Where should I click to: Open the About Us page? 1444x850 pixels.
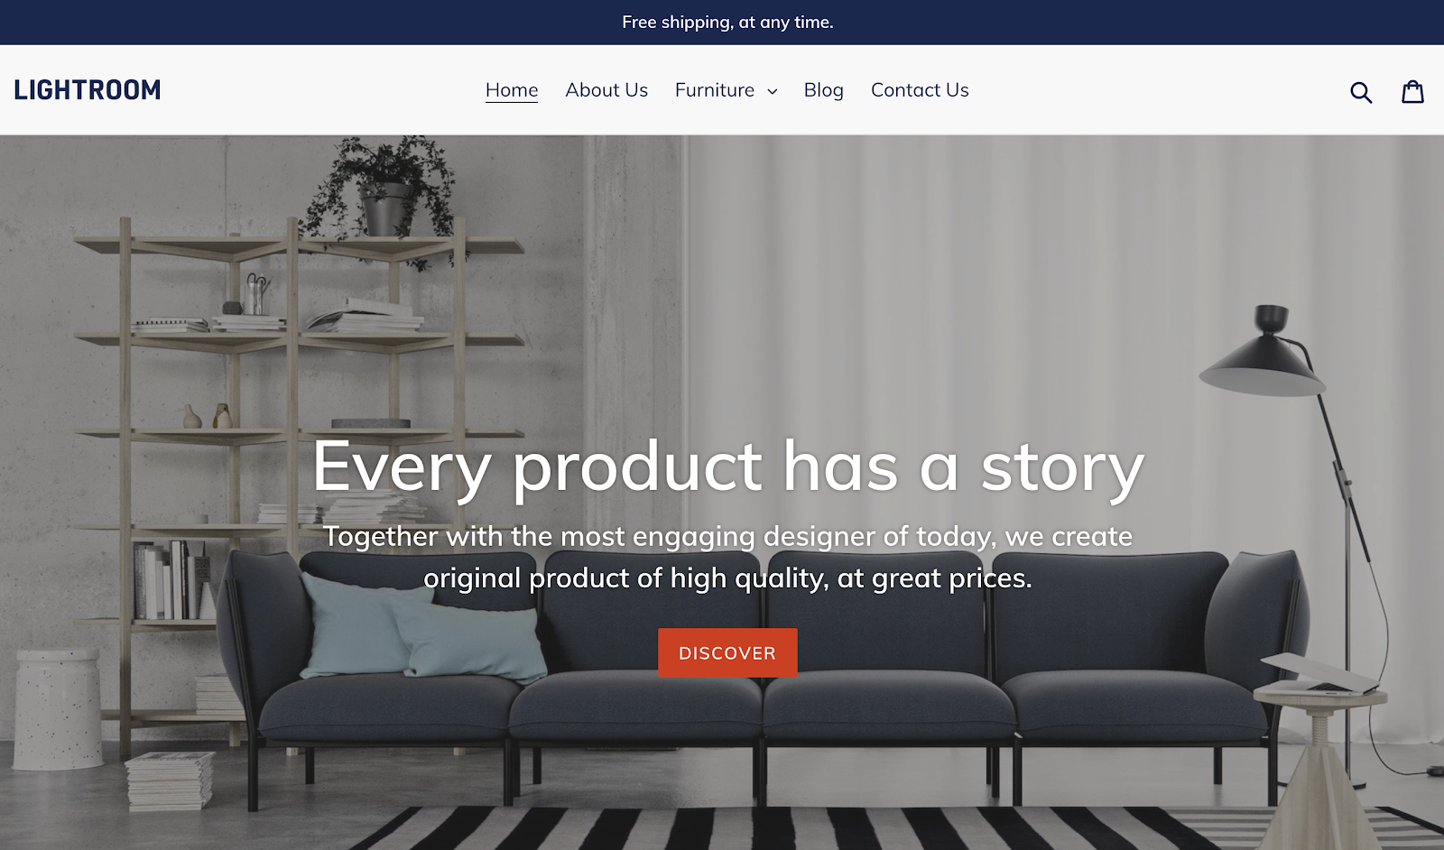(606, 90)
